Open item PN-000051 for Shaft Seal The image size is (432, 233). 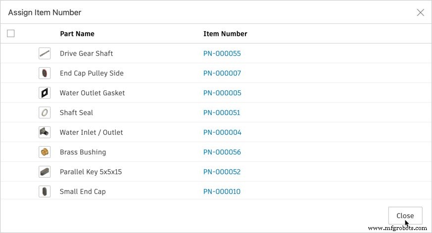coord(222,113)
